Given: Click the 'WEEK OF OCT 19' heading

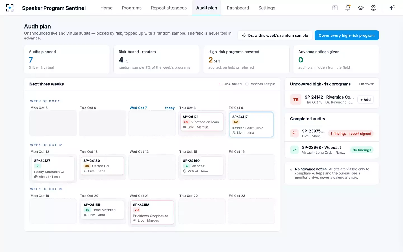Looking at the screenshot, I should coord(46,189).
